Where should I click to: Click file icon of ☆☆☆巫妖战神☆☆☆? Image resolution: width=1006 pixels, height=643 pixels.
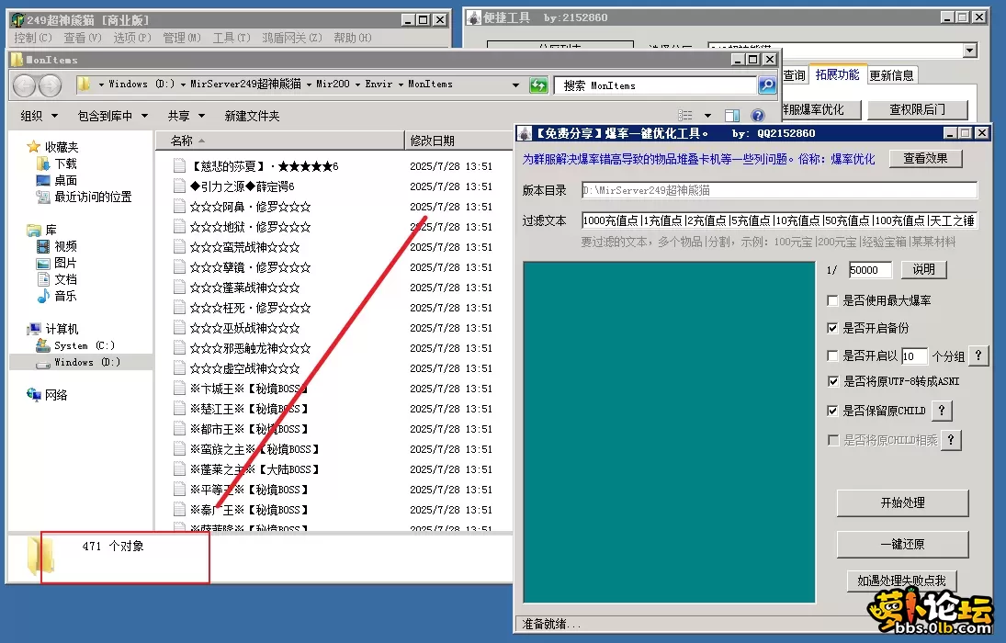(x=180, y=328)
